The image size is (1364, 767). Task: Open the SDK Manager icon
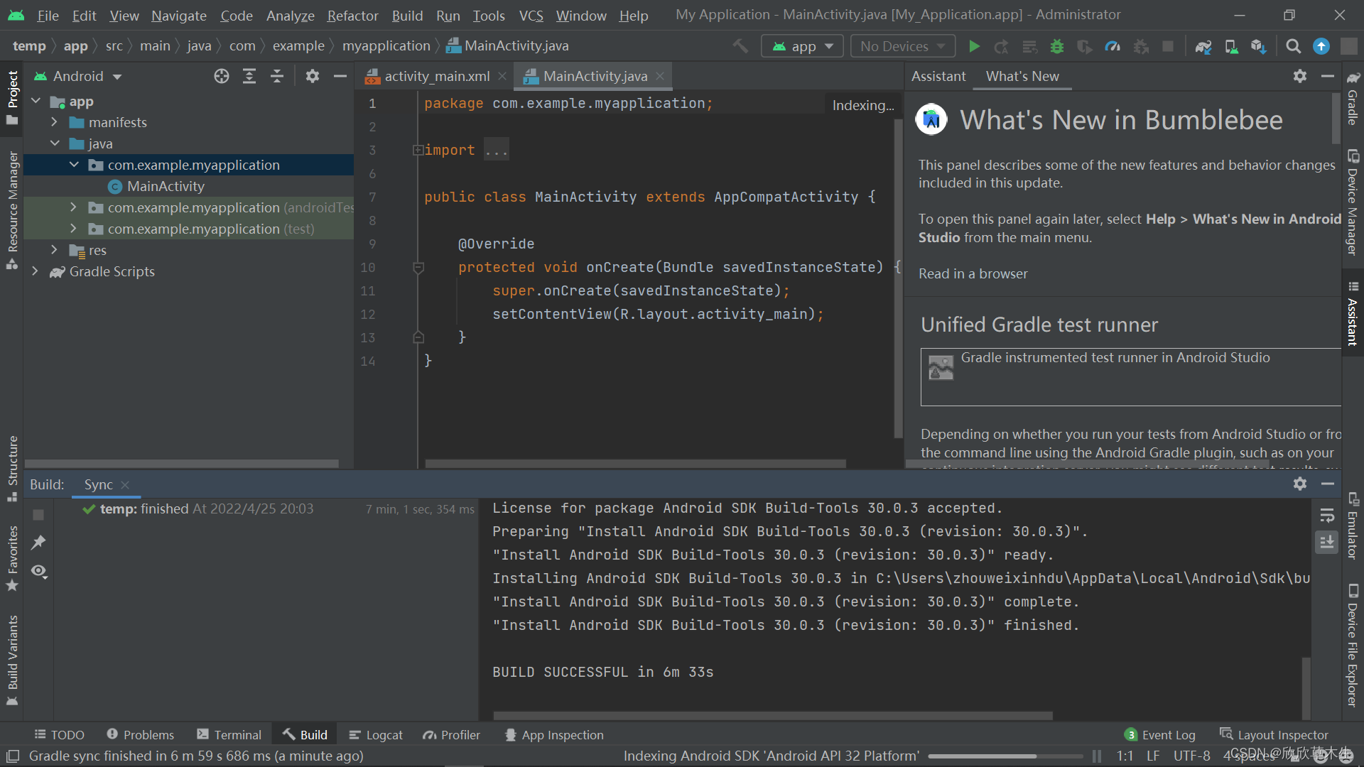coord(1258,46)
